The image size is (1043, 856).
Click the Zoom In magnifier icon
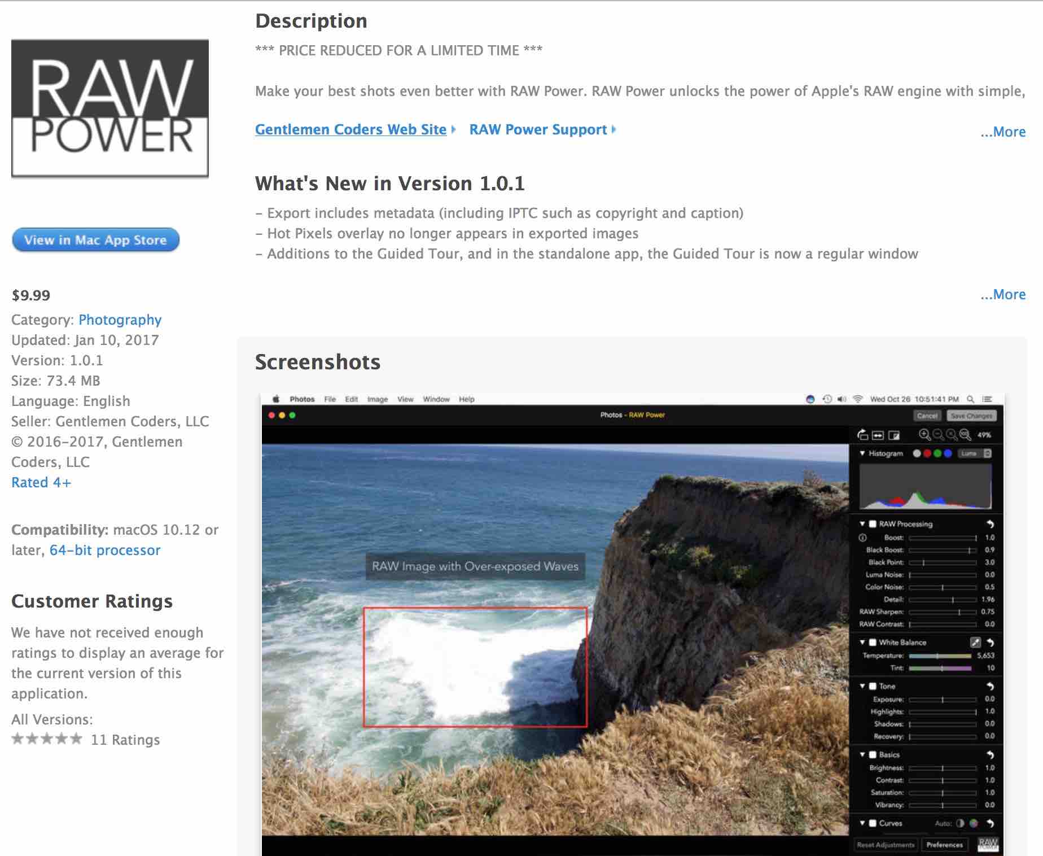click(924, 435)
